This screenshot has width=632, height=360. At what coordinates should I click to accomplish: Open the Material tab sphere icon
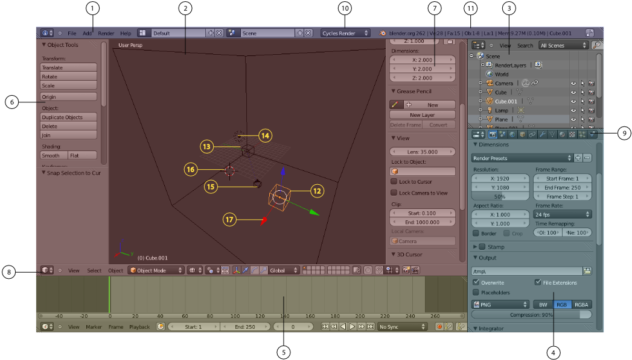pos(562,135)
